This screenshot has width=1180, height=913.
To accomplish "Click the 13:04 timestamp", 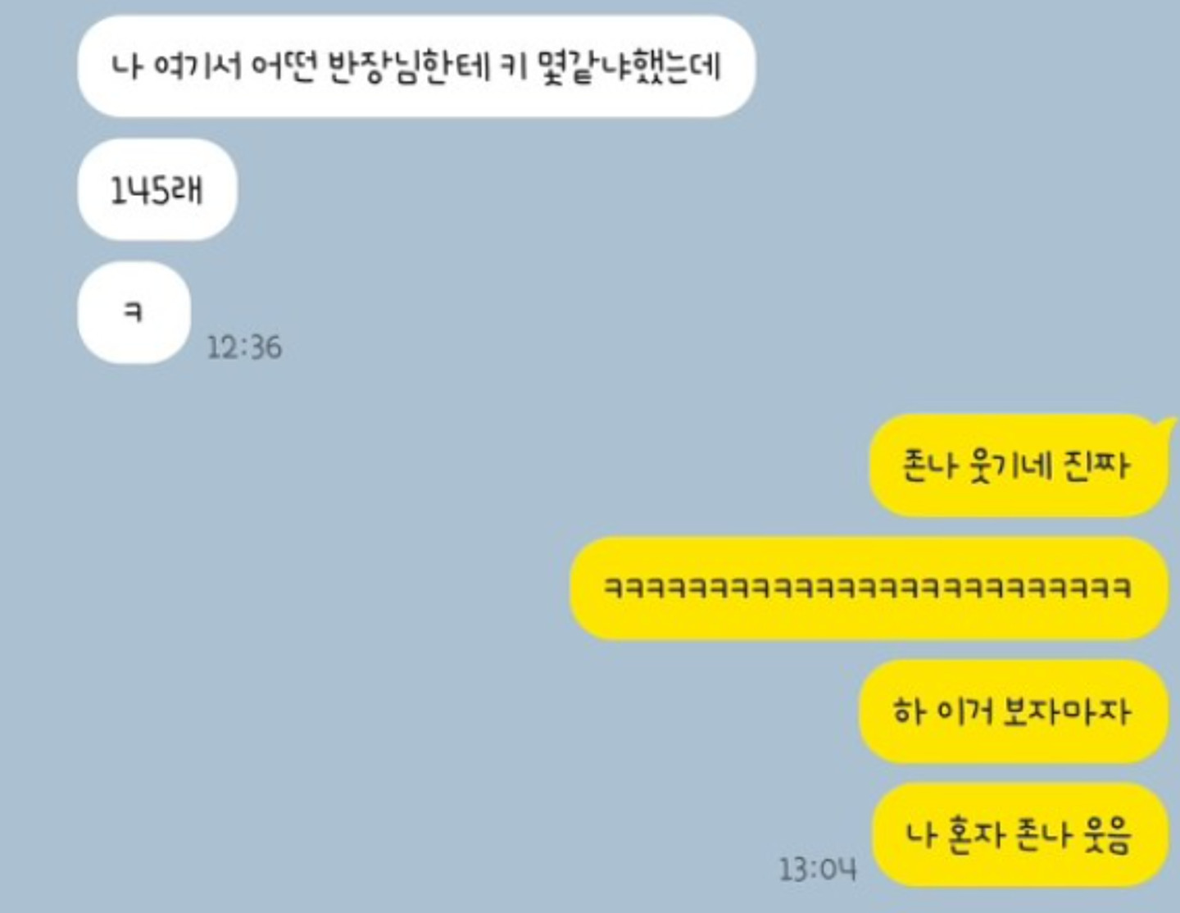I will point(817,869).
